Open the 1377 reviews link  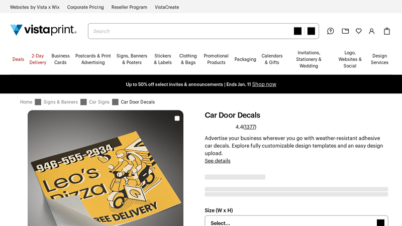249,127
